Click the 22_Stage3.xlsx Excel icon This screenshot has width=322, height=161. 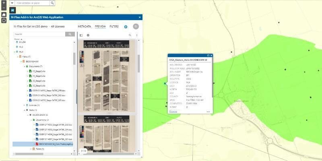tap(30, 86)
